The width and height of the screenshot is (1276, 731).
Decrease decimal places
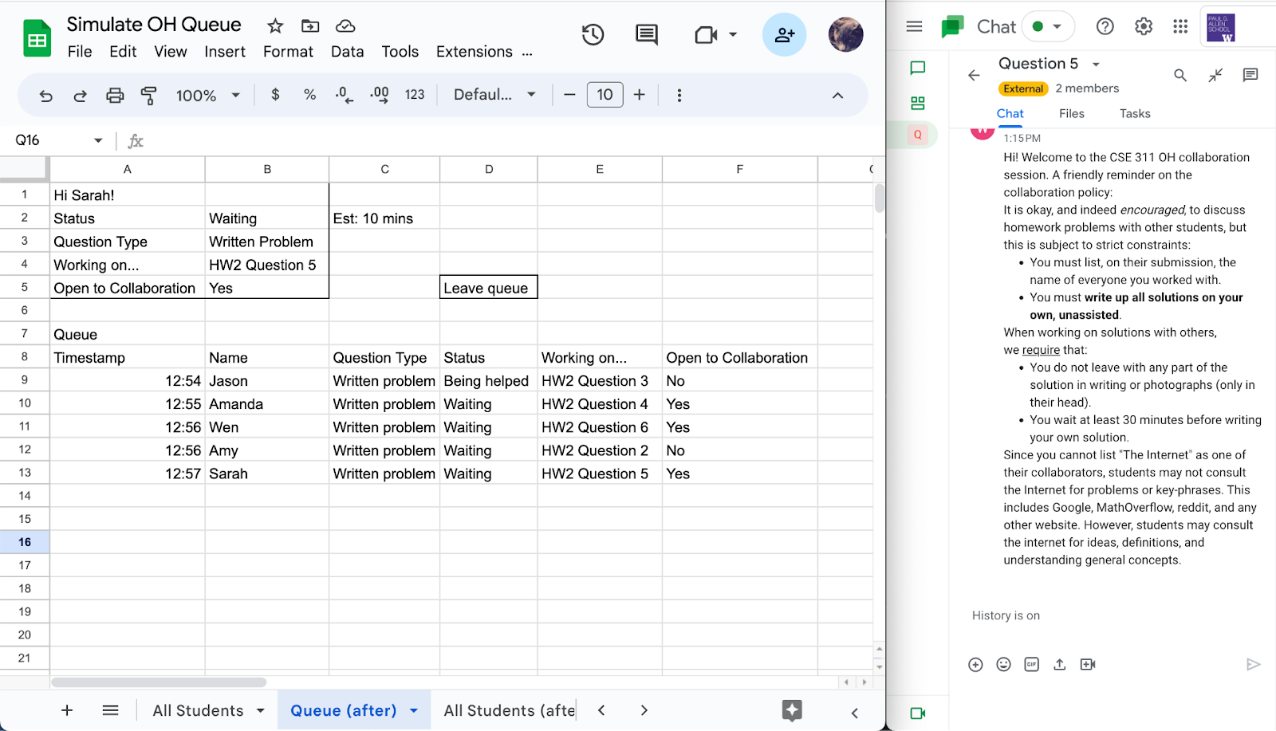(344, 95)
